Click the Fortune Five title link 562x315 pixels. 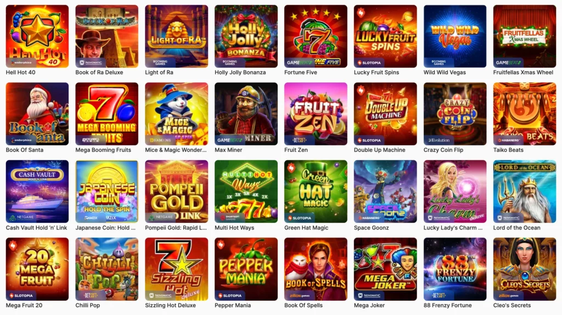pyautogui.click(x=300, y=72)
